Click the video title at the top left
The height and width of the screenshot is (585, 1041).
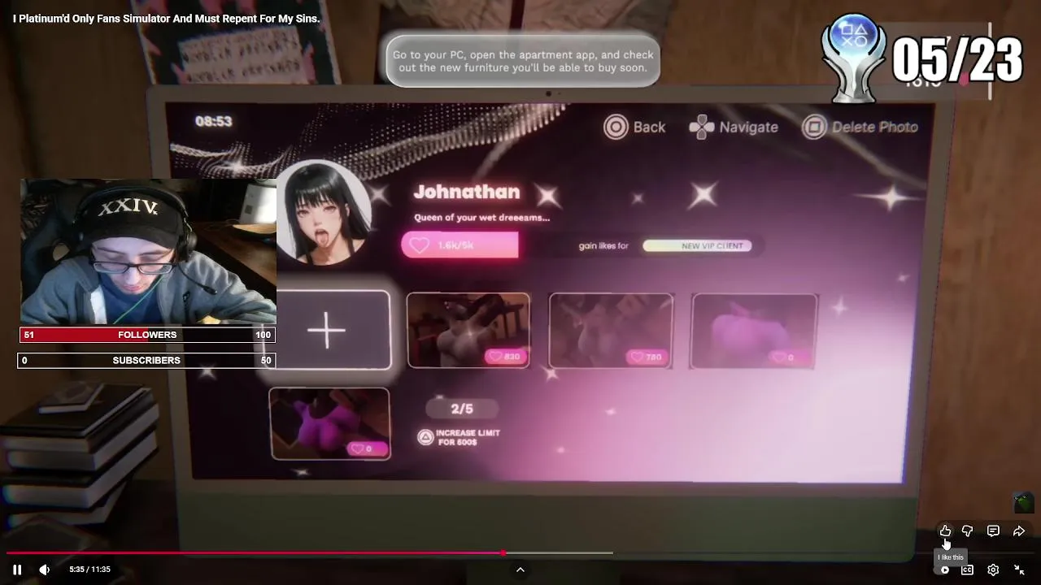point(166,18)
